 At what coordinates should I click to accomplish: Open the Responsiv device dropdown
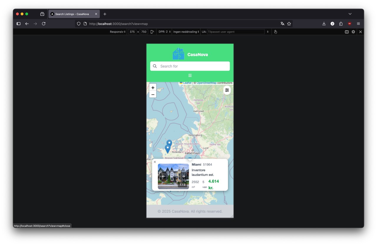click(118, 32)
